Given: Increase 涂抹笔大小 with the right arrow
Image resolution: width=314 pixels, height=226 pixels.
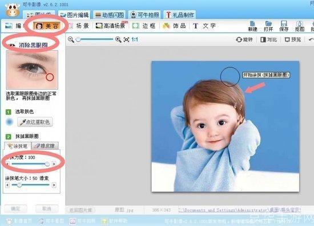Looking at the screenshot, I should pos(54,185).
